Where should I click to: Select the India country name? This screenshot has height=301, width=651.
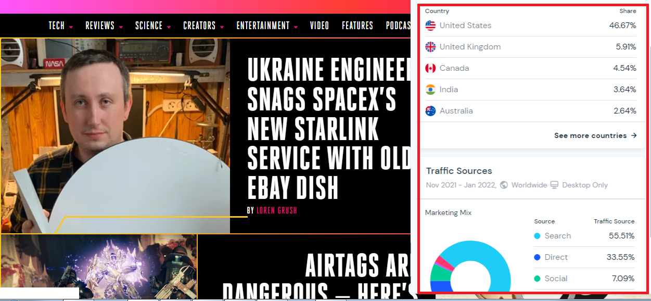[x=449, y=90]
